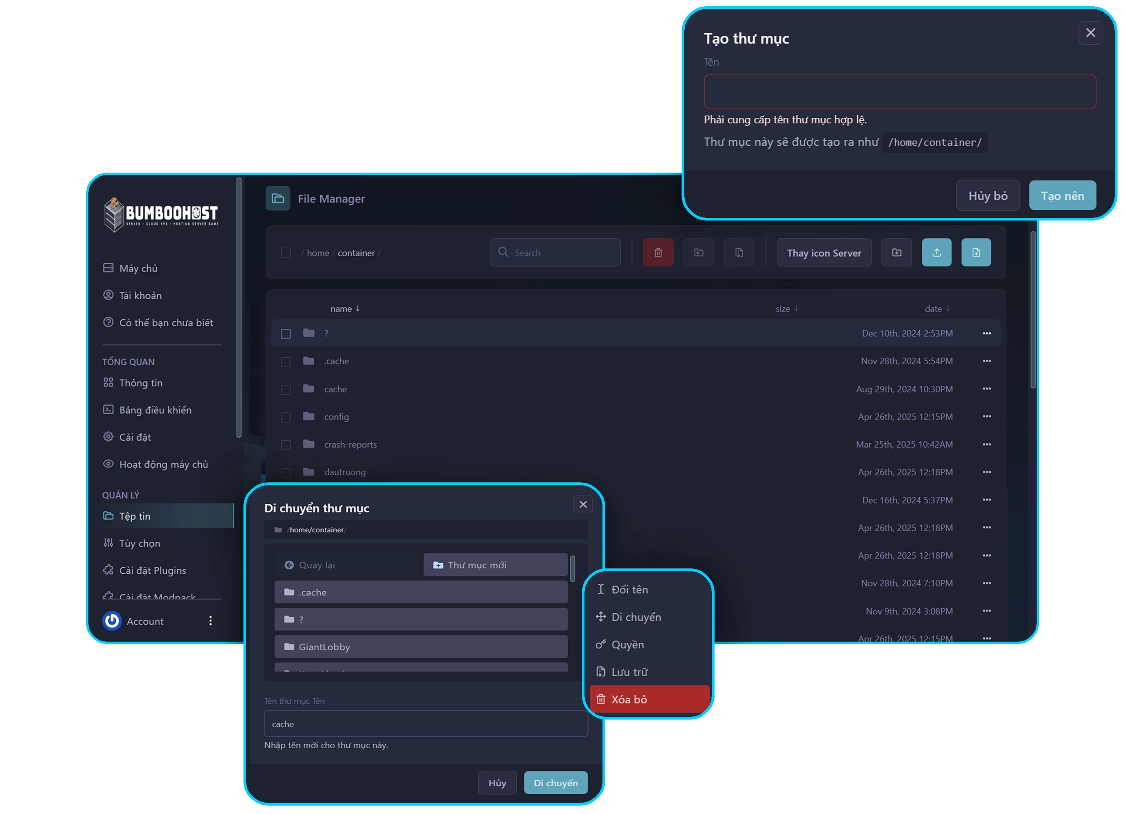The height and width of the screenshot is (814, 1125).
Task: Click the red trash delete toolbar icon
Action: [x=658, y=252]
